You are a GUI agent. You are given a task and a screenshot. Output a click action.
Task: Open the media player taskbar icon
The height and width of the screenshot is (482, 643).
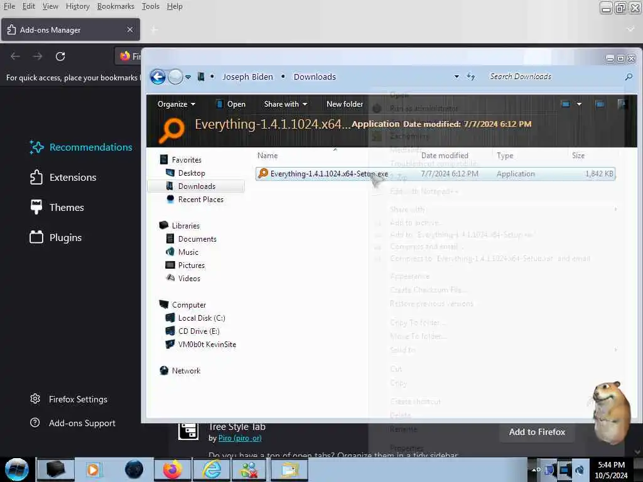coord(94,469)
